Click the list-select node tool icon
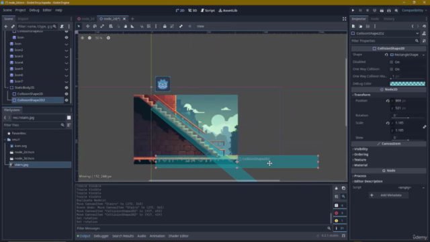The image size is (430, 242). (x=111, y=26)
